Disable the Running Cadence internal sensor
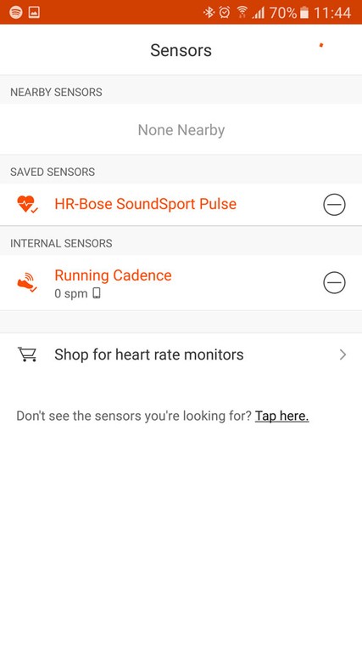 pos(334,282)
